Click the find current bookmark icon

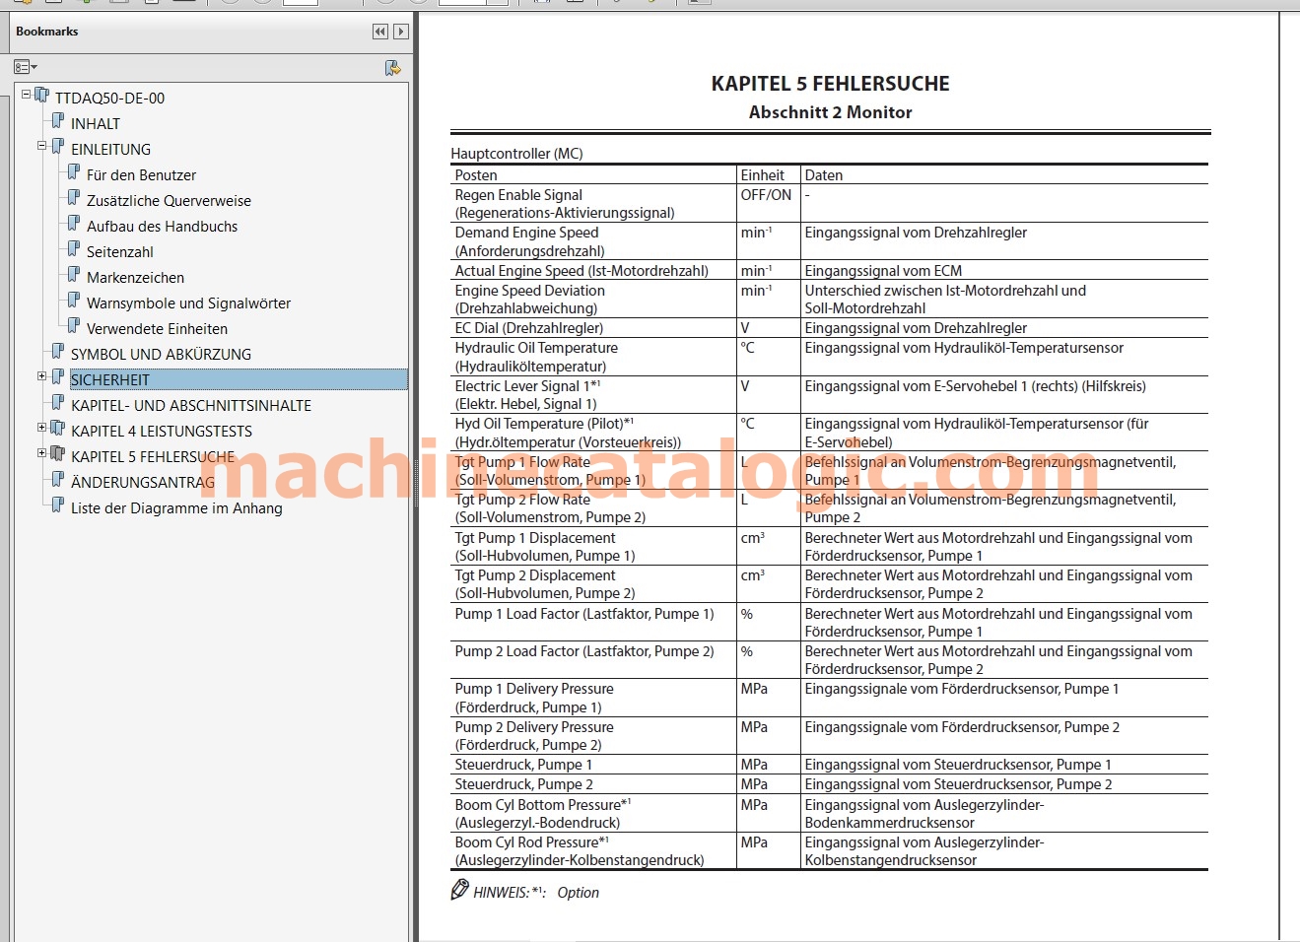point(392,68)
